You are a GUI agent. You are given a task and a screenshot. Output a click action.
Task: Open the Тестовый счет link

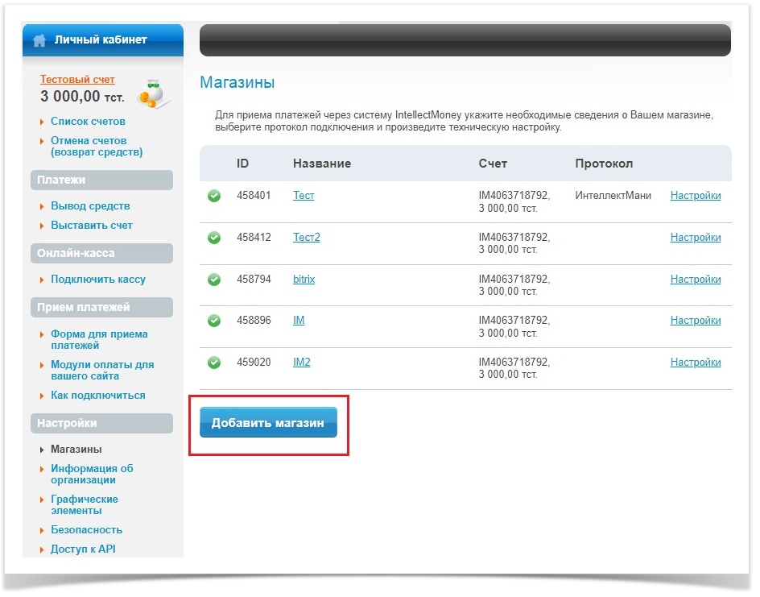click(77, 79)
